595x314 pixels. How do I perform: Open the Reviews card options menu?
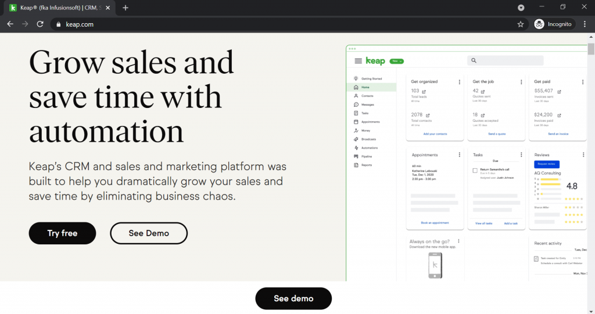pos(583,155)
